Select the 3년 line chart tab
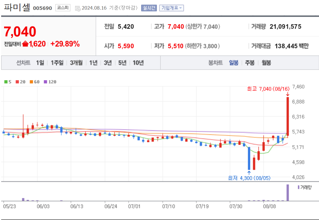This screenshot has height=220, width=319. (108, 63)
